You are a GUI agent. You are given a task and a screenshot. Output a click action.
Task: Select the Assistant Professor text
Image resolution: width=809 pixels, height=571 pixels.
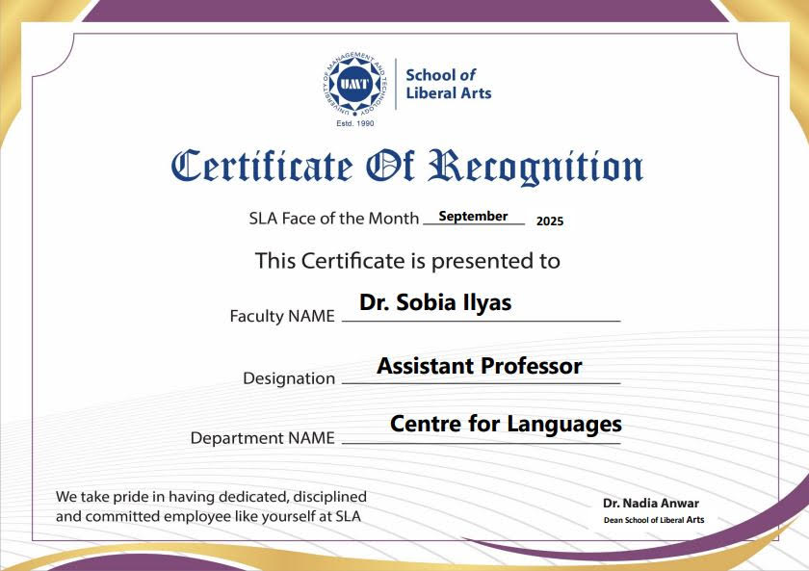click(479, 366)
